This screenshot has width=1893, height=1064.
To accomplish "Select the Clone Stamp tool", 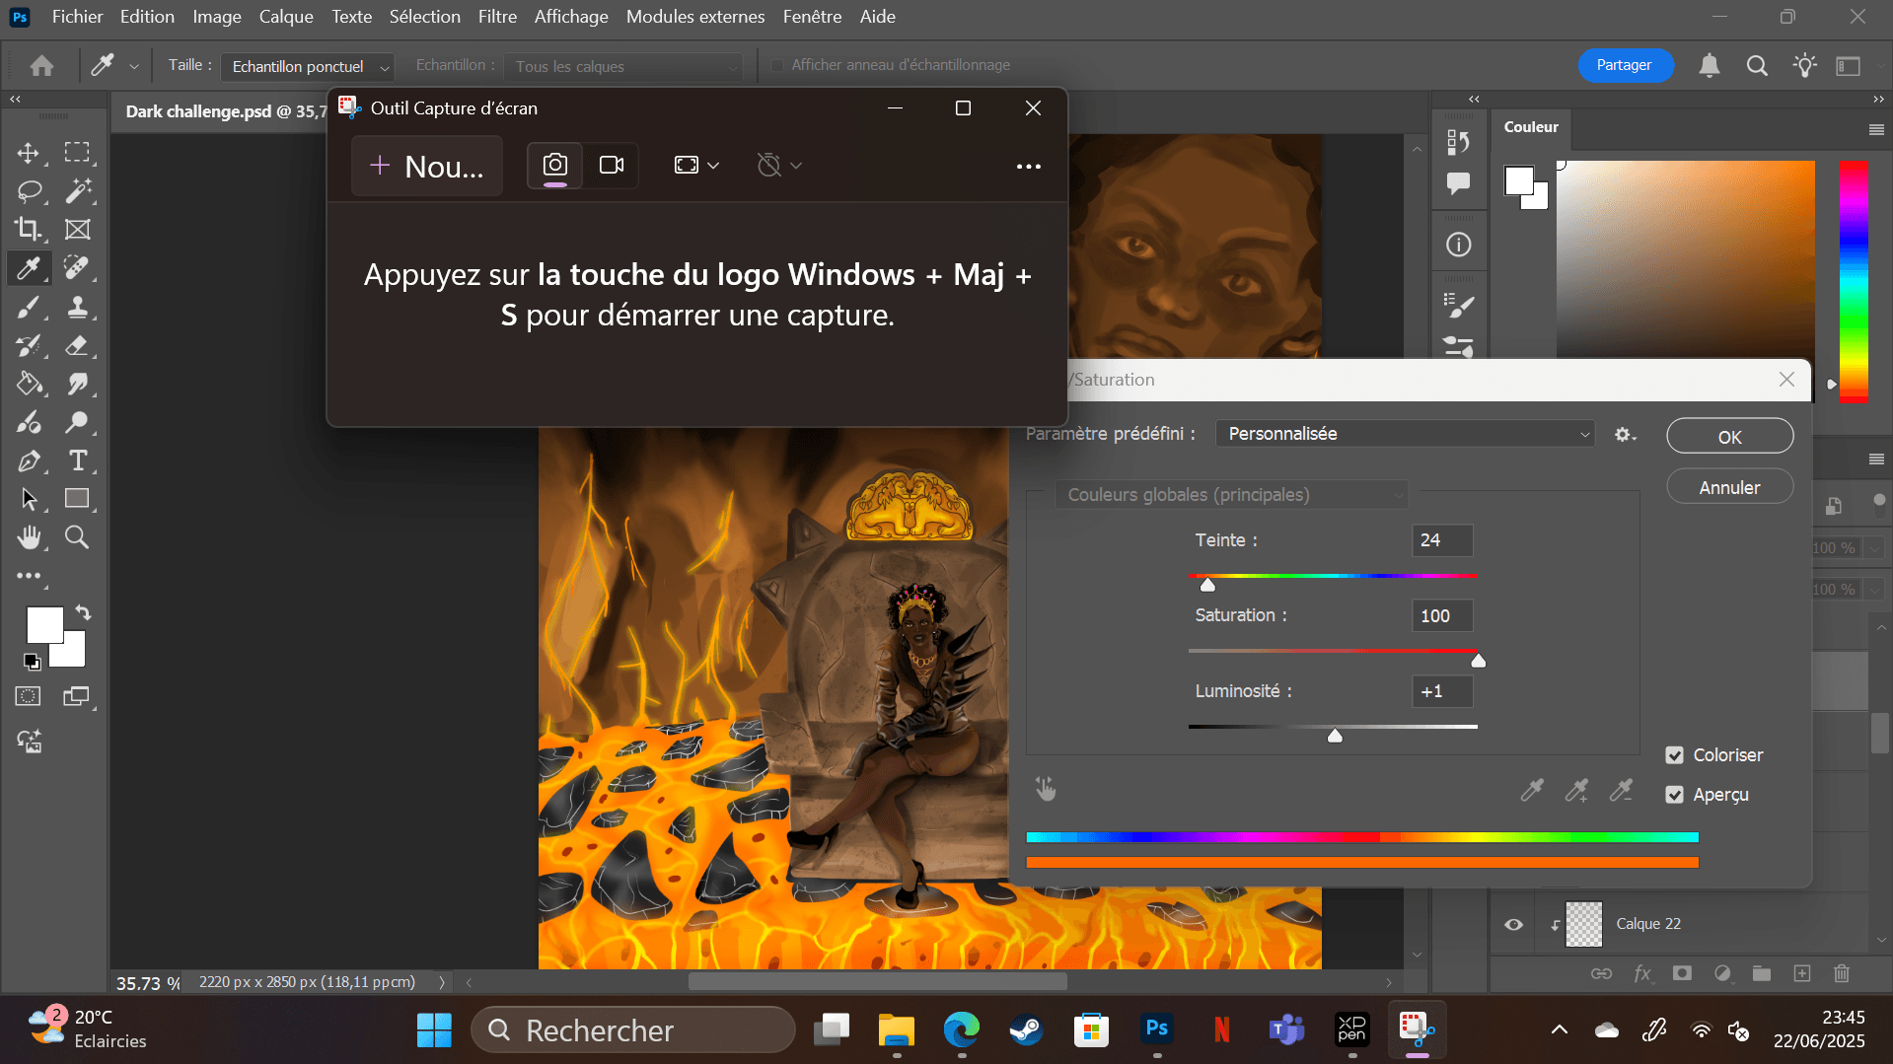I will [77, 307].
